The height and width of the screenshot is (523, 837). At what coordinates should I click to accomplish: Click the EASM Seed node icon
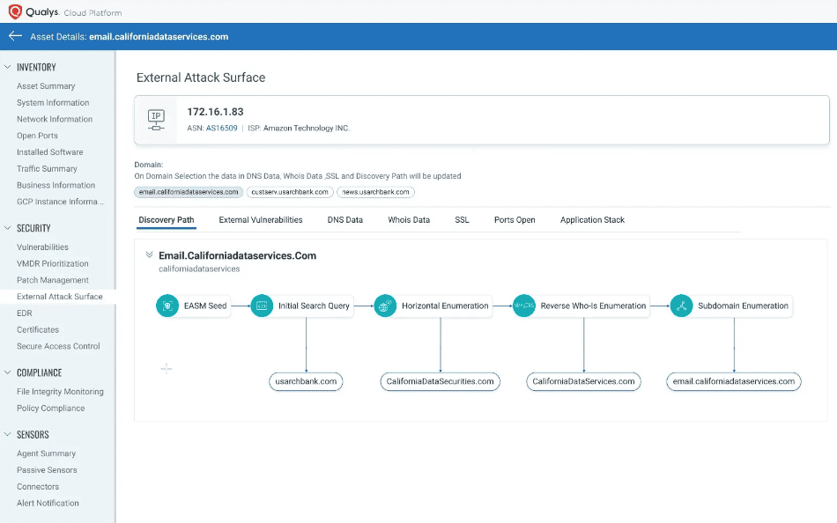click(167, 306)
